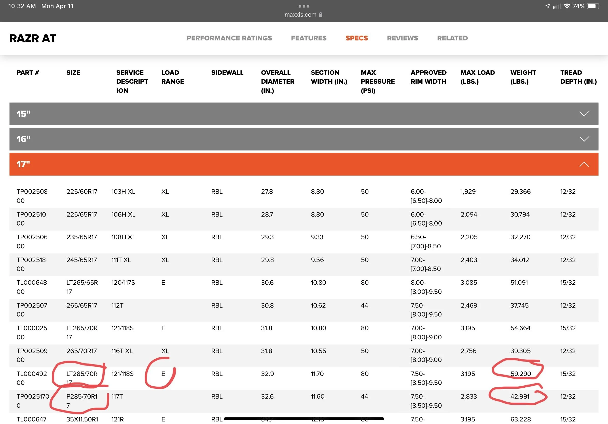Open the Performance Ratings tab

click(x=229, y=38)
